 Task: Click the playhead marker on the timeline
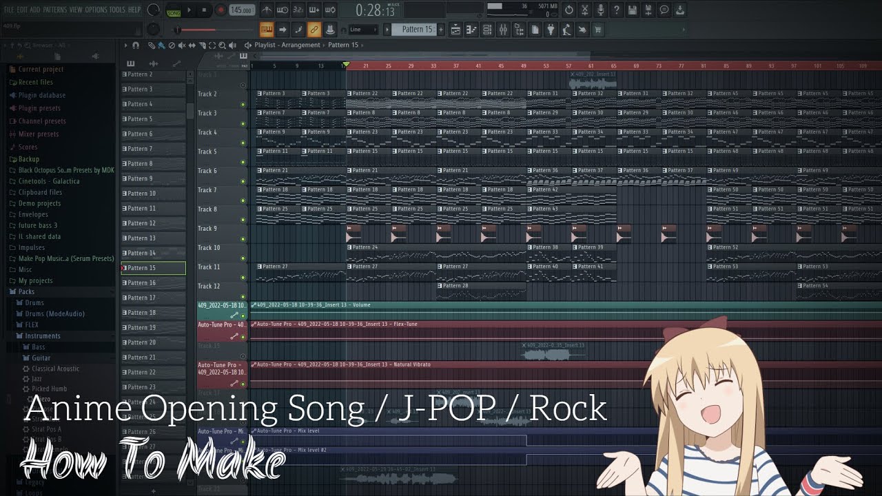pyautogui.click(x=346, y=65)
